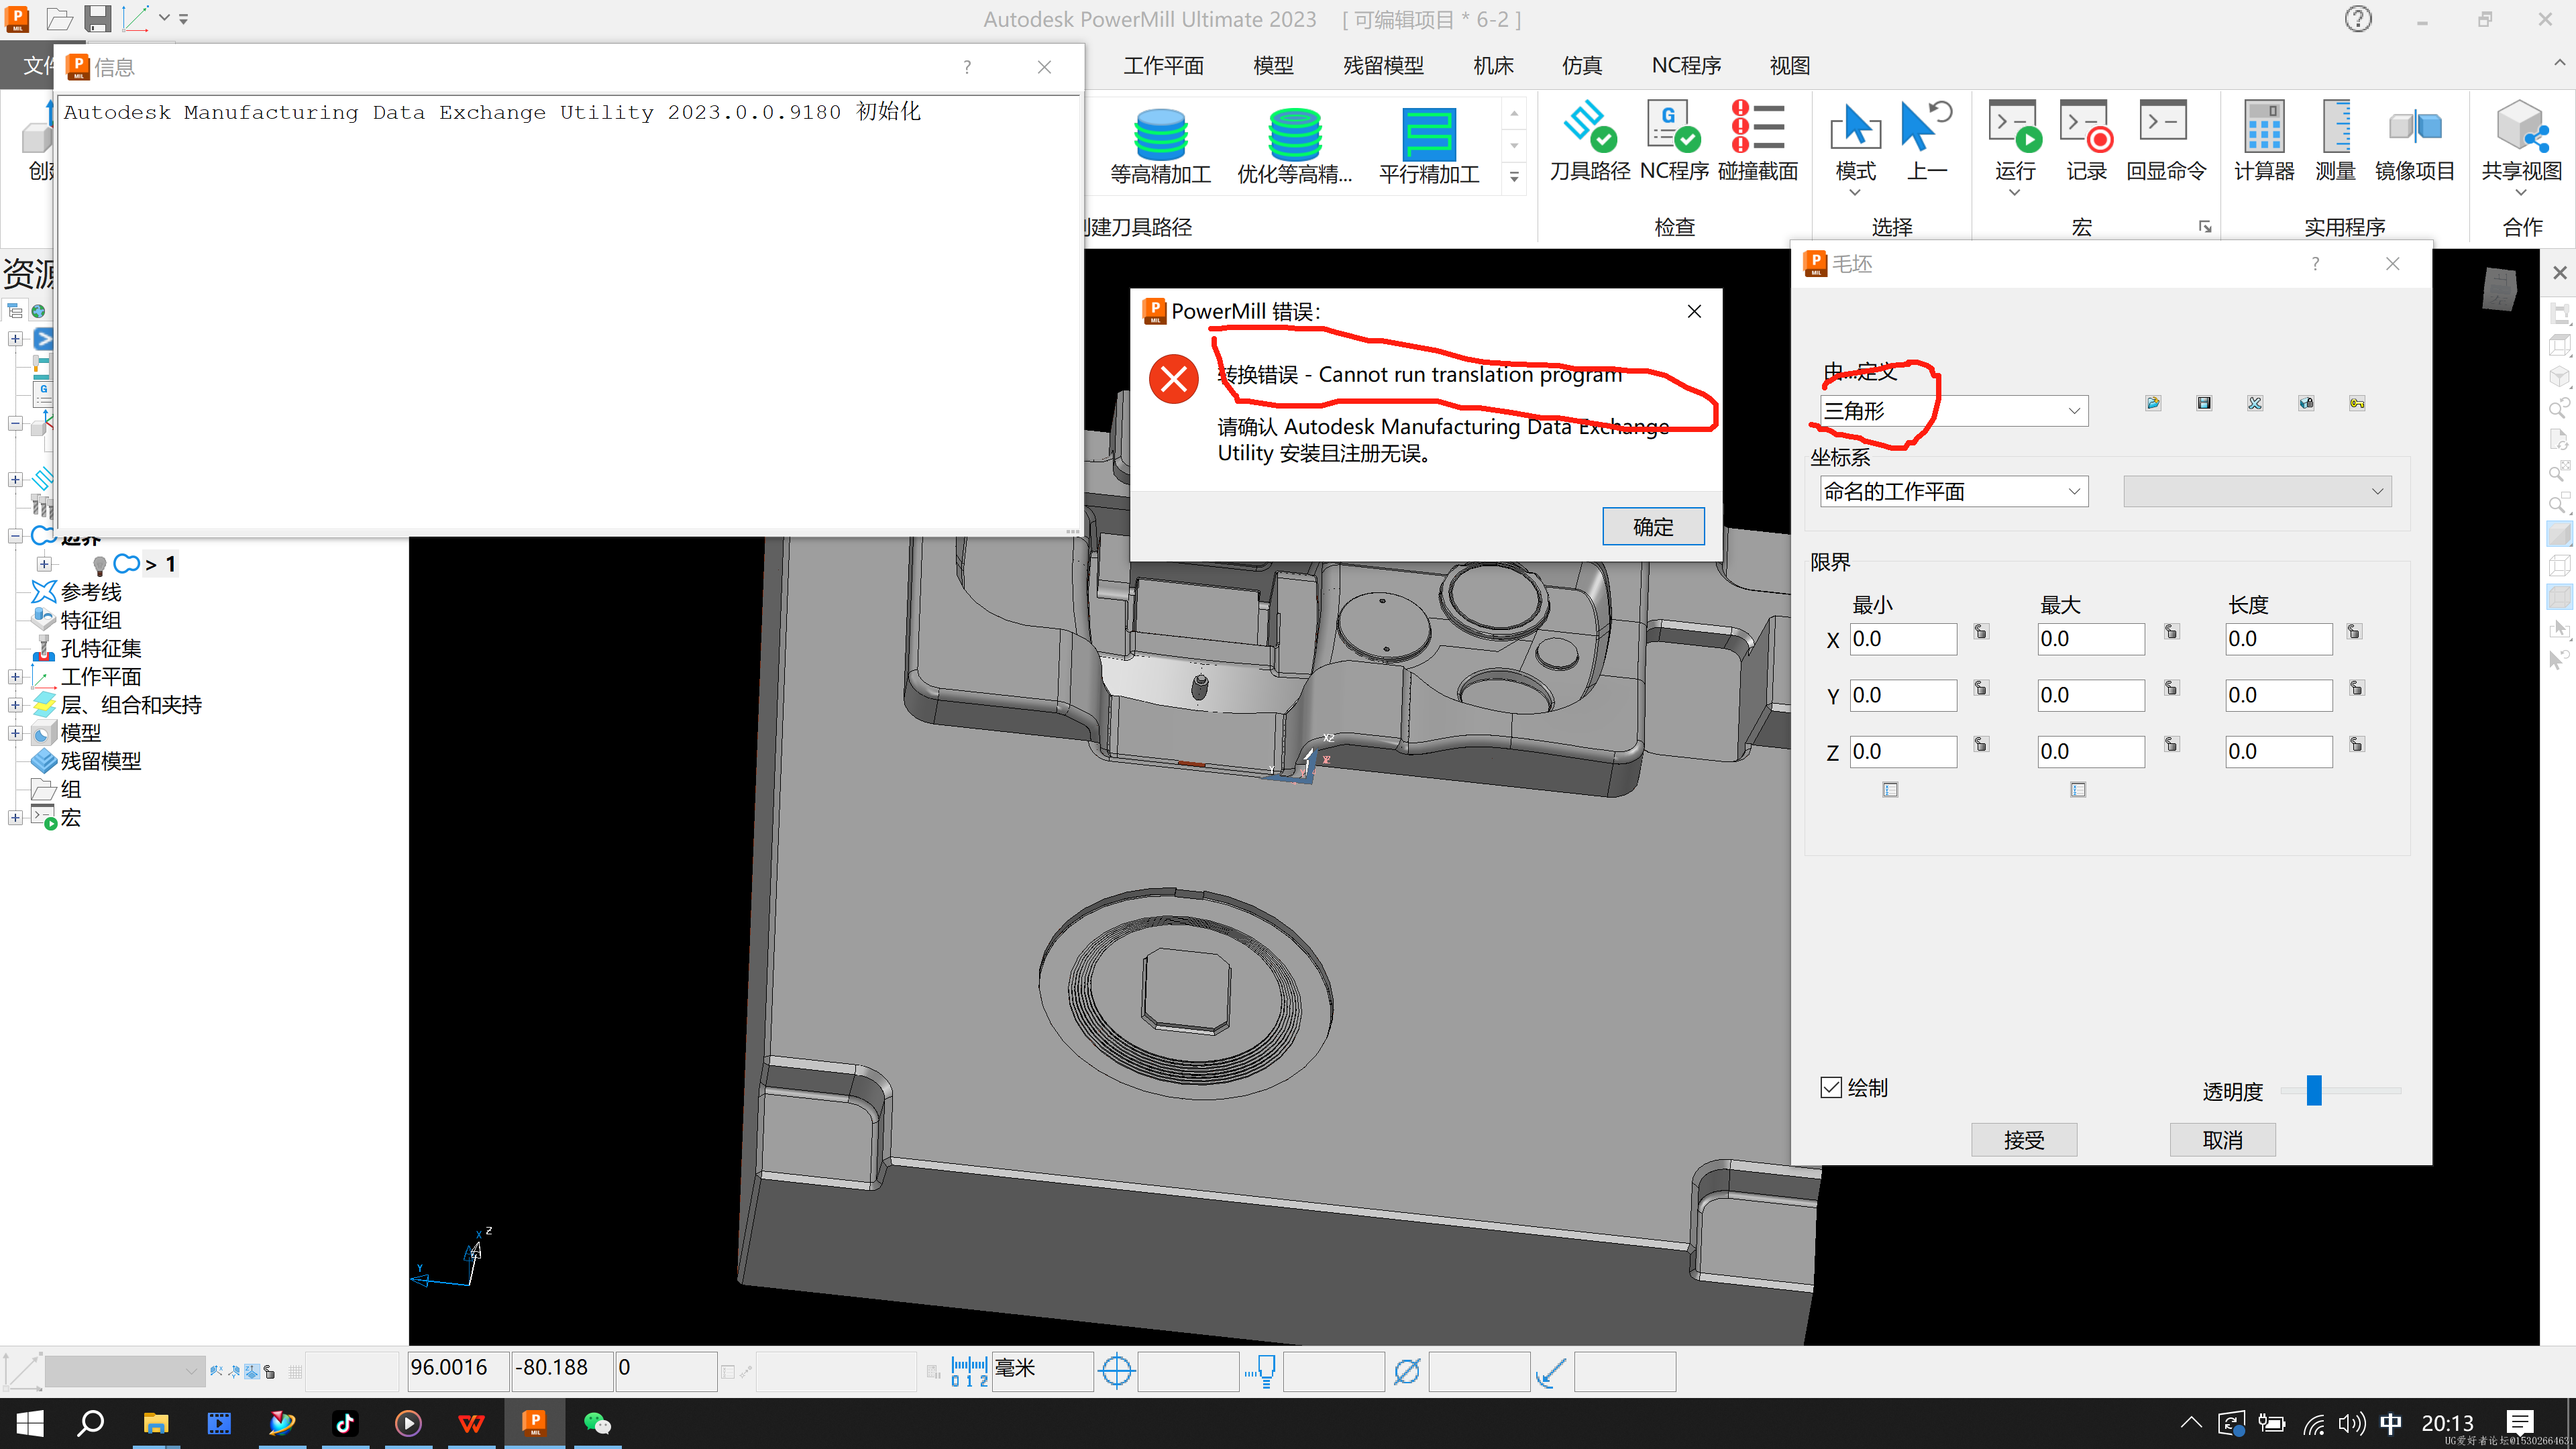2576x1449 pixels.
Task: Click the open project folder icon
Action: pos(60,19)
